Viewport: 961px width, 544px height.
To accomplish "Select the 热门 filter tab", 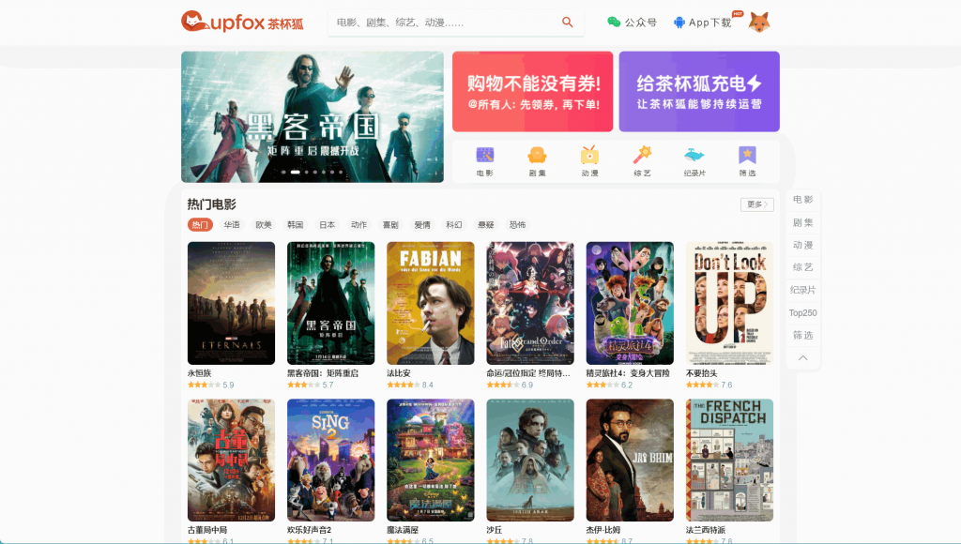I will (200, 225).
